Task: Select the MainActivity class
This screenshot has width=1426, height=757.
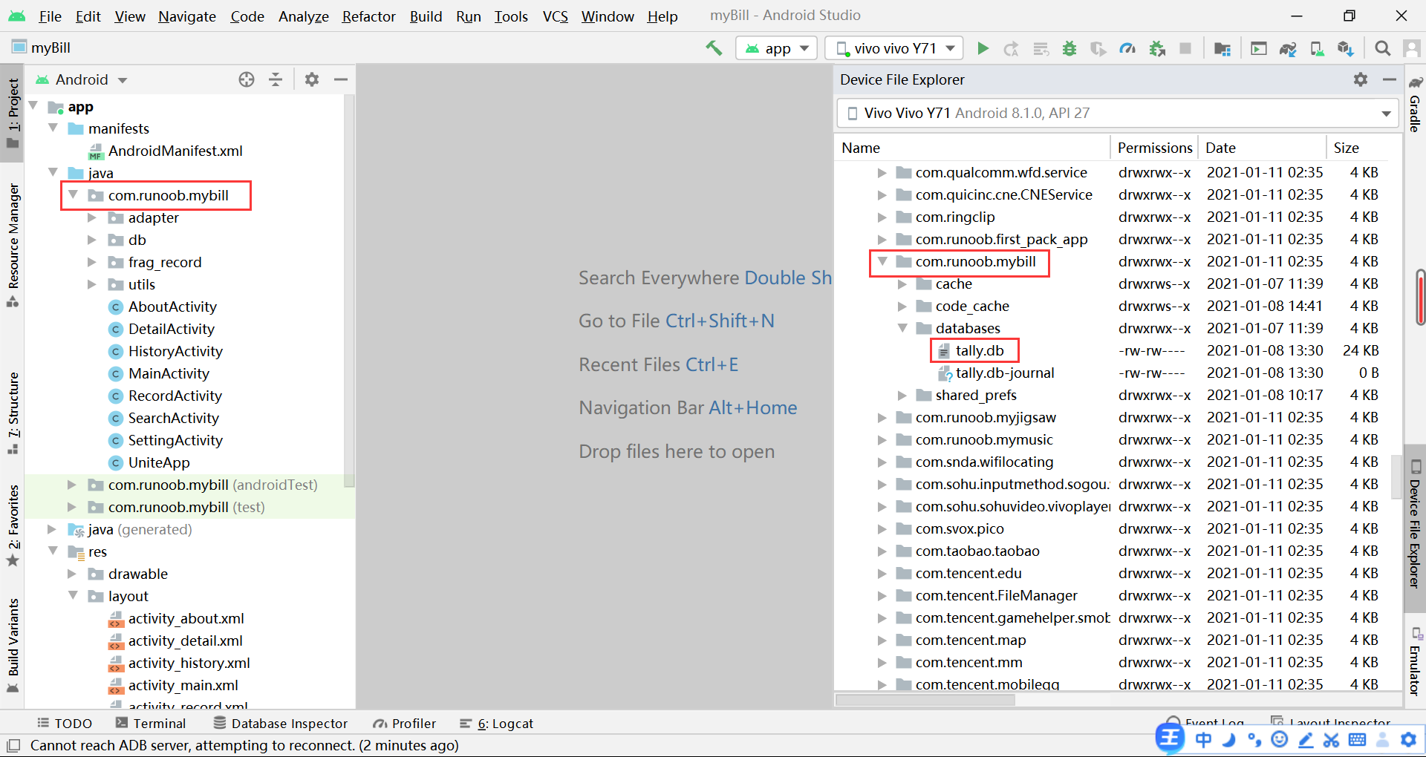Action: pyautogui.click(x=169, y=373)
